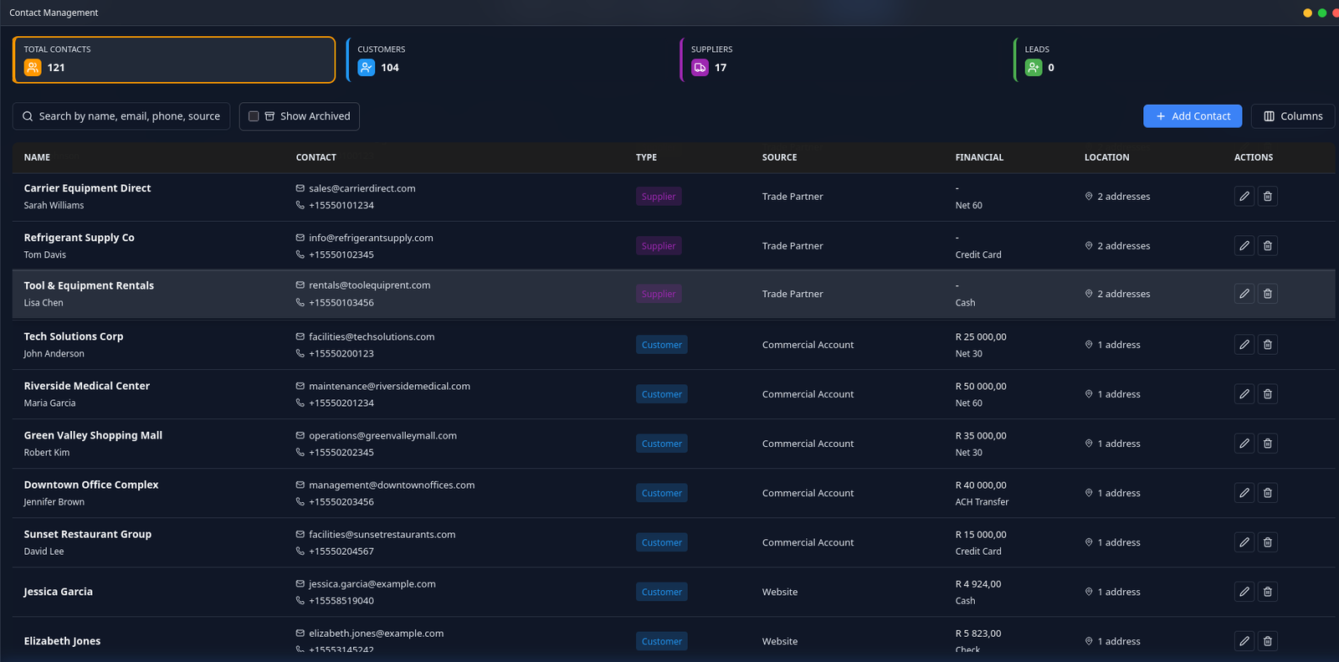The height and width of the screenshot is (662, 1339).
Task: Click the phone icon beside +15550200123
Action: point(300,353)
